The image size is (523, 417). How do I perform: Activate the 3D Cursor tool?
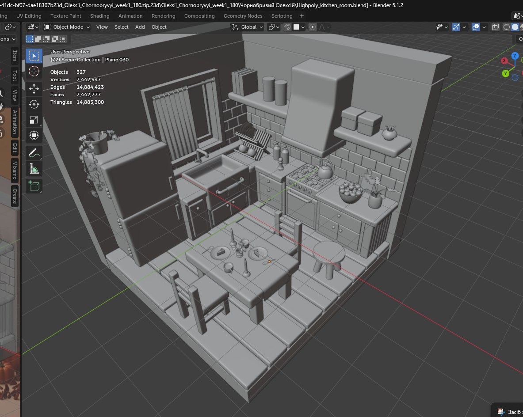34,71
